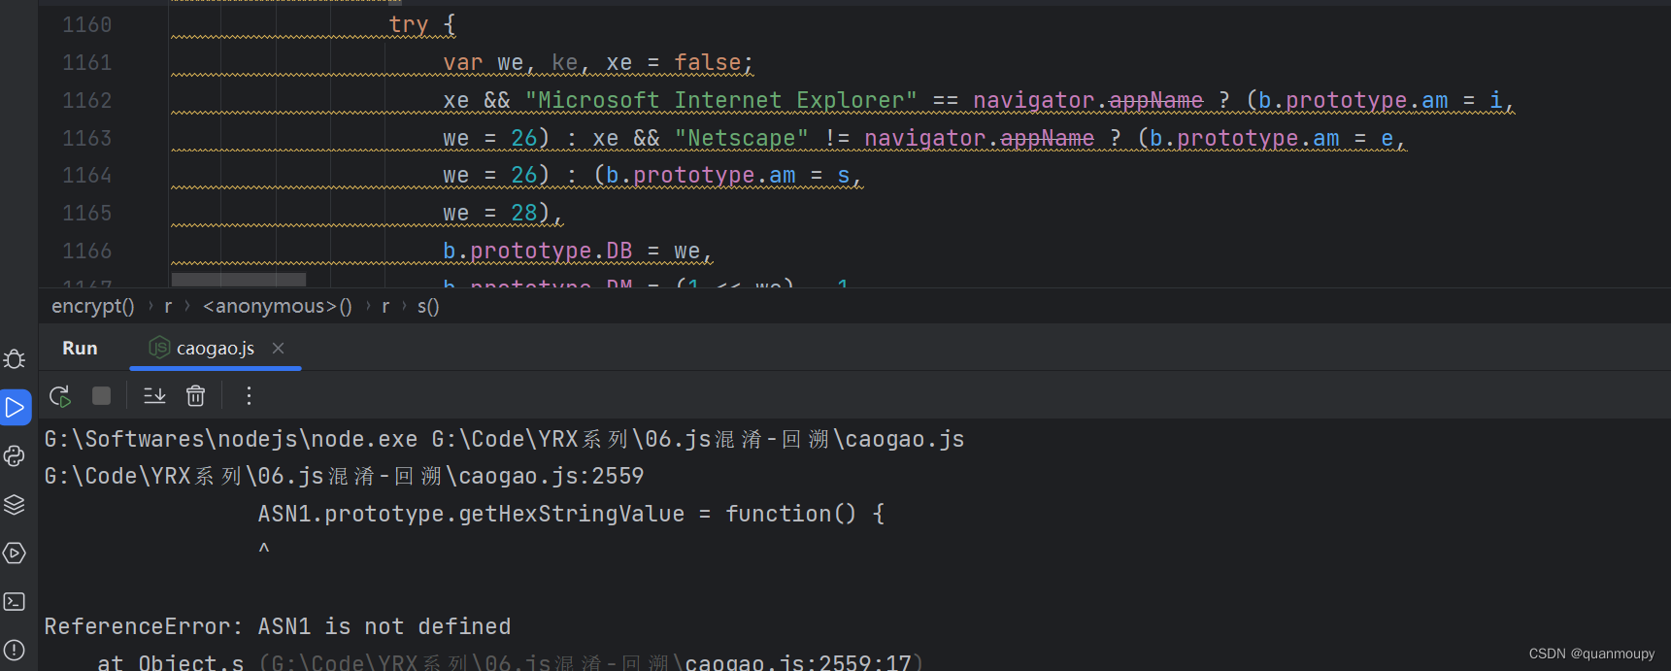Screen dimensions: 1671x671
Task: Click the false keyword on line 1161
Action: pos(708,62)
